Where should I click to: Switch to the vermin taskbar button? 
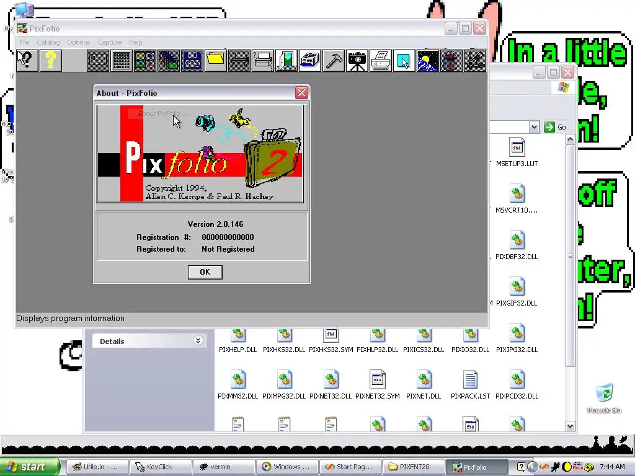click(x=223, y=467)
